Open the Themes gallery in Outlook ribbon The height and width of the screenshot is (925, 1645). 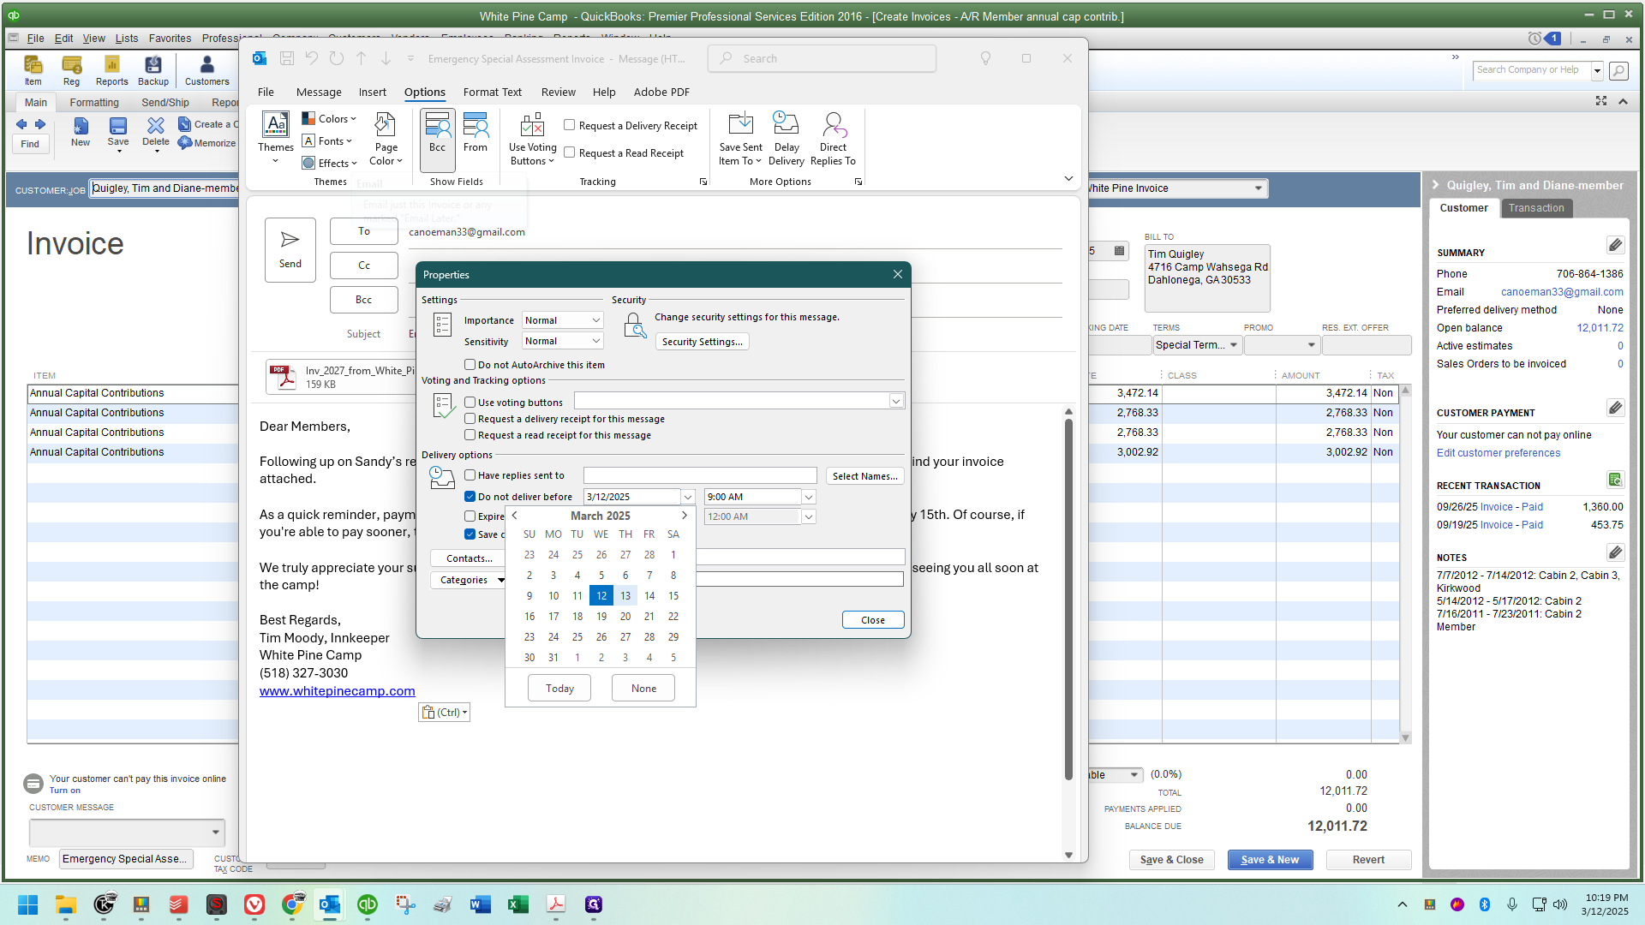point(275,137)
